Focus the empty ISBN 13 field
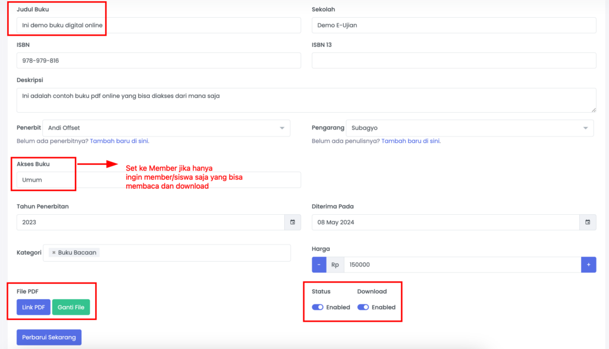Viewport: 609px width, 349px height. (x=454, y=61)
